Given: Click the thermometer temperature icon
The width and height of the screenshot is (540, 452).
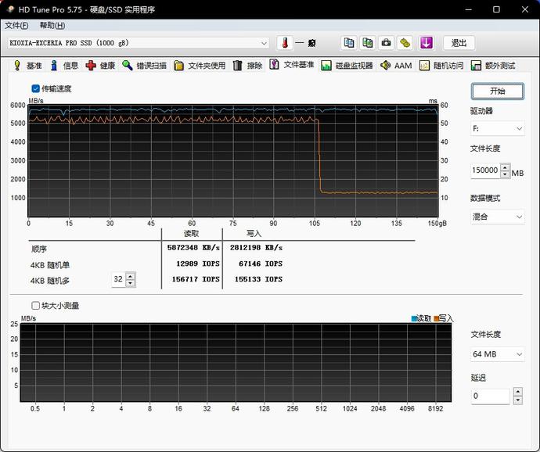Looking at the screenshot, I should point(285,43).
